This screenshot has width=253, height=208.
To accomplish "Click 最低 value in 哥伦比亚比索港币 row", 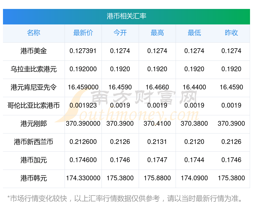I will [x=194, y=105].
